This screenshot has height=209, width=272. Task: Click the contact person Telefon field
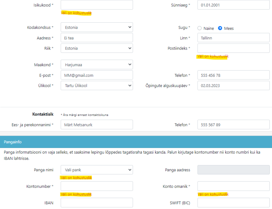233,125
